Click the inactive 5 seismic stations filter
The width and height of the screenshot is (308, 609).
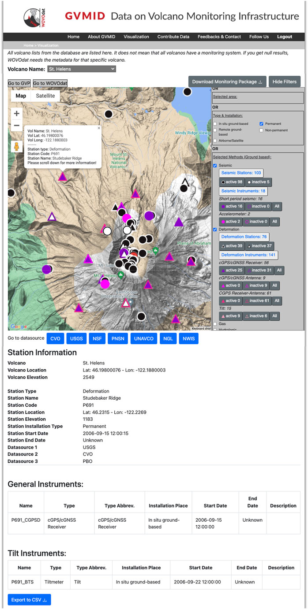[258, 182]
